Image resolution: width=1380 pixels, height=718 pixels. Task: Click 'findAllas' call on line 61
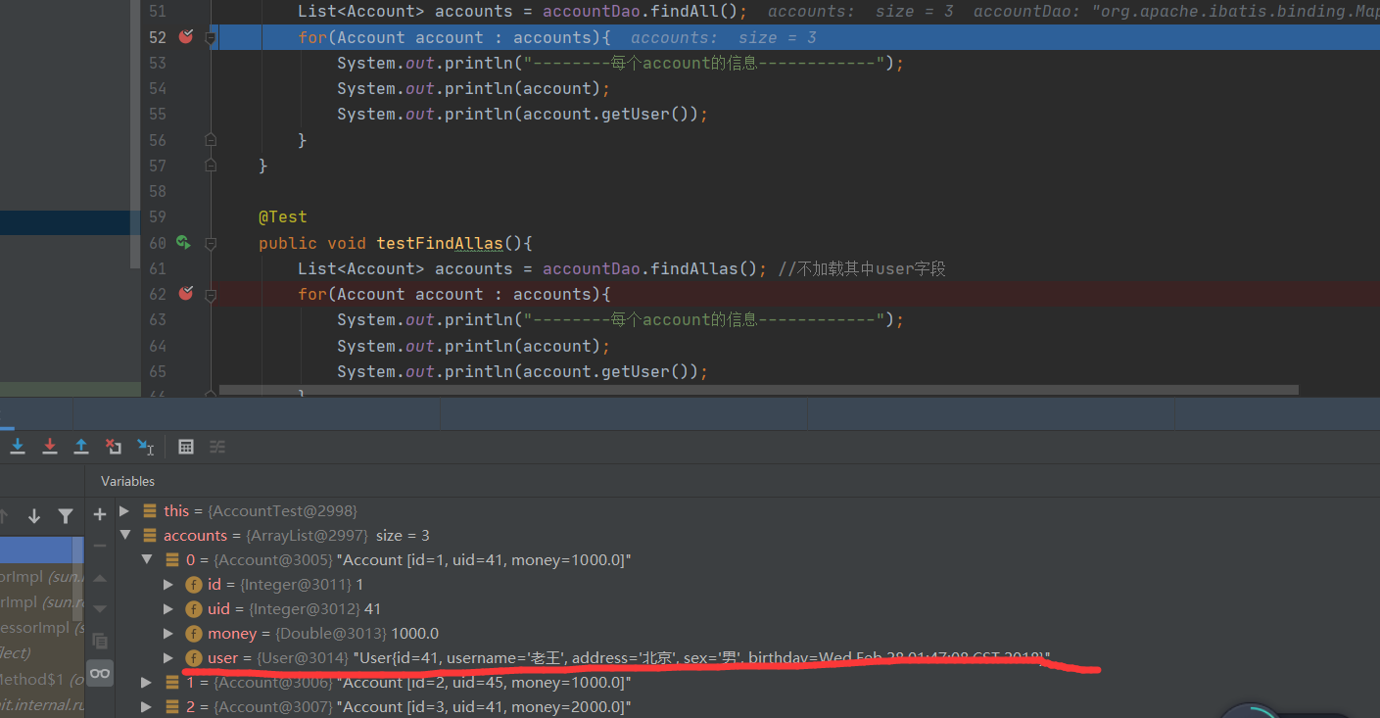point(694,268)
